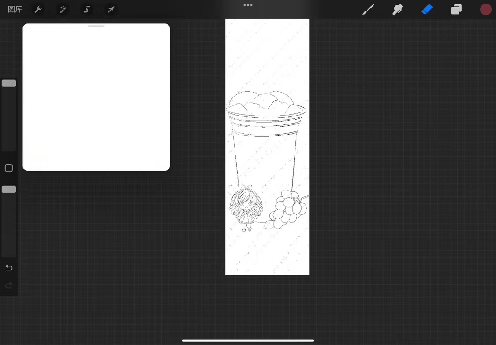This screenshot has height=345, width=496.
Task: Open the active color swatch
Action: point(485,10)
